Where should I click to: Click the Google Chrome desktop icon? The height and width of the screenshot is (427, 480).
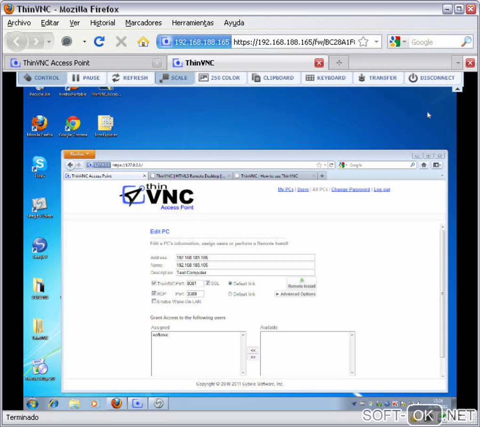coord(73,126)
